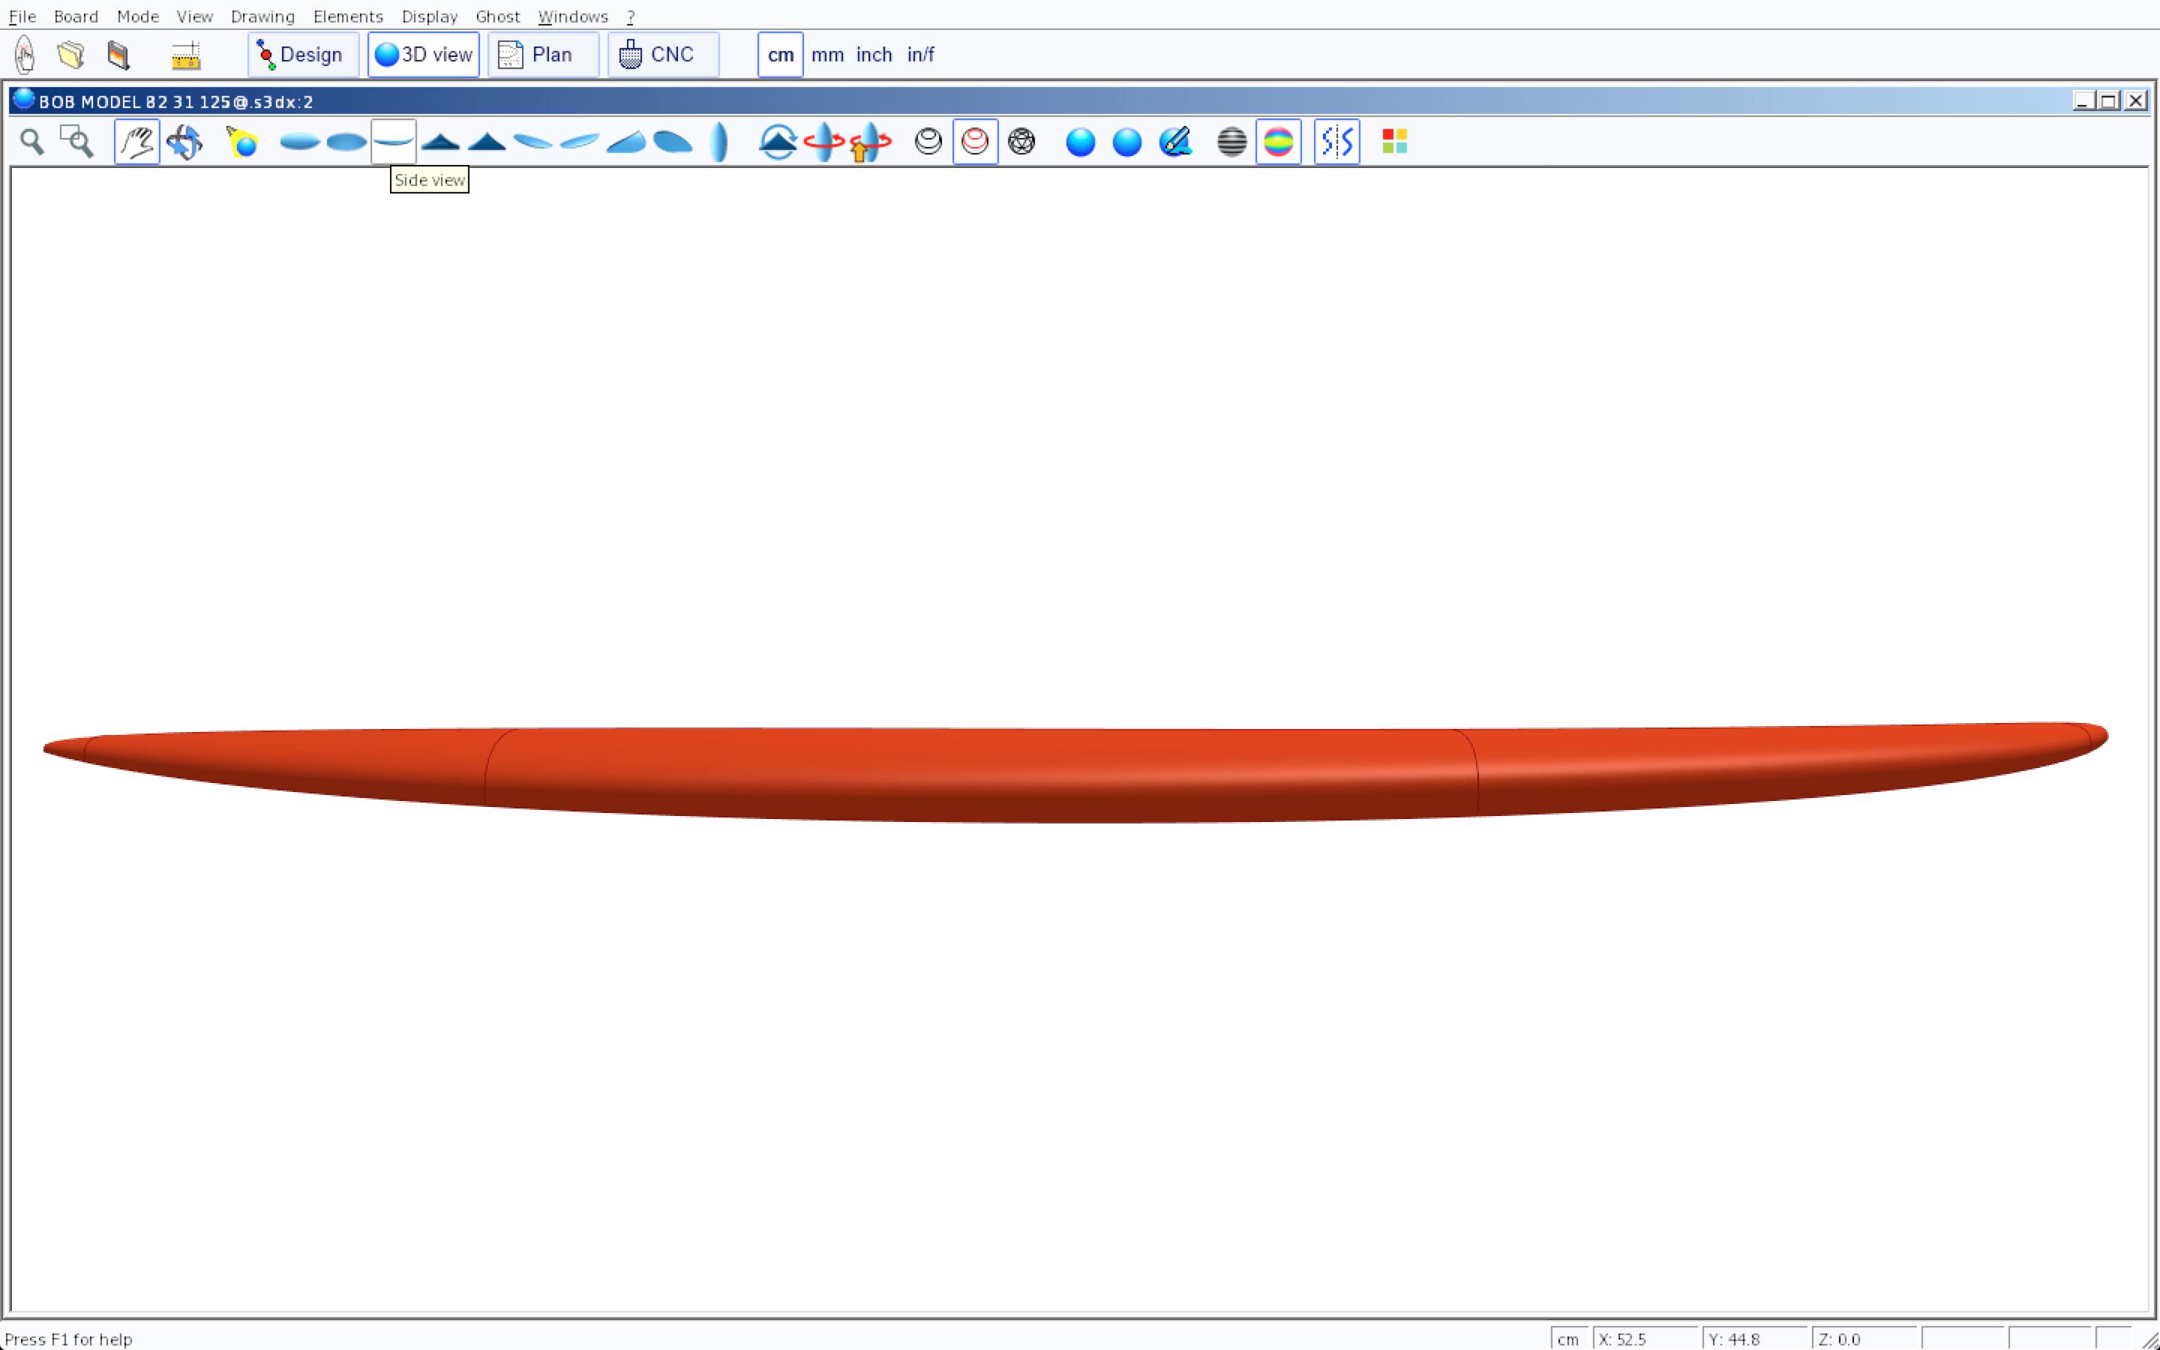Open the Ghost menu
Image resolution: width=2160 pixels, height=1350 pixels.
[497, 16]
